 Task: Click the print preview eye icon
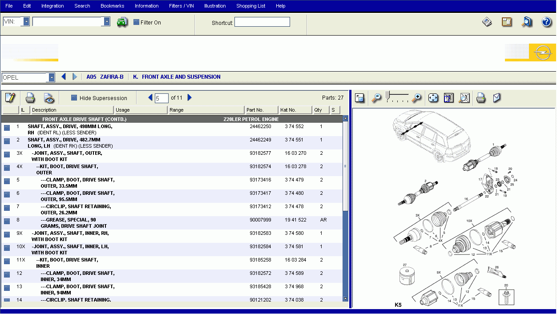pyautogui.click(x=48, y=98)
